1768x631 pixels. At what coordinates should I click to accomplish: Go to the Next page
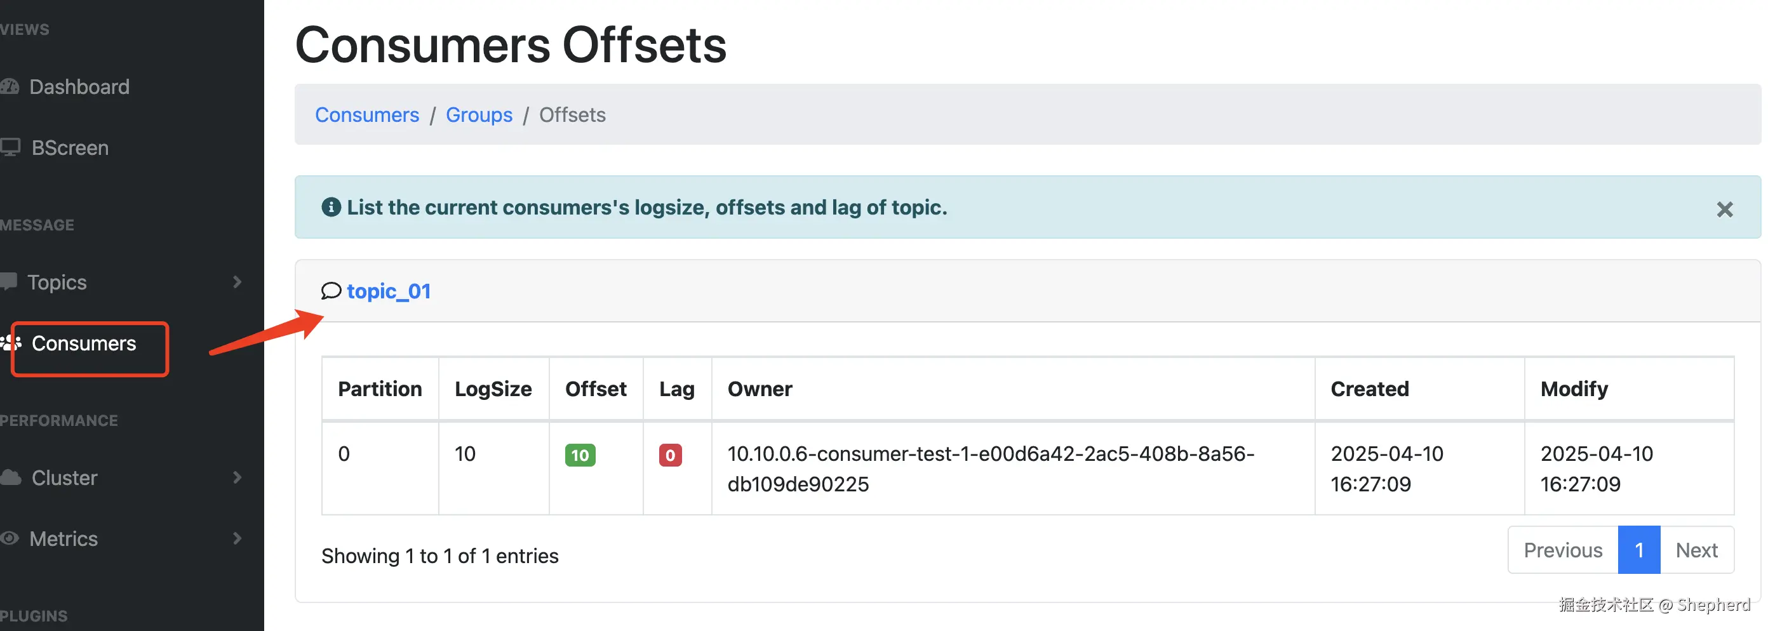[1696, 550]
